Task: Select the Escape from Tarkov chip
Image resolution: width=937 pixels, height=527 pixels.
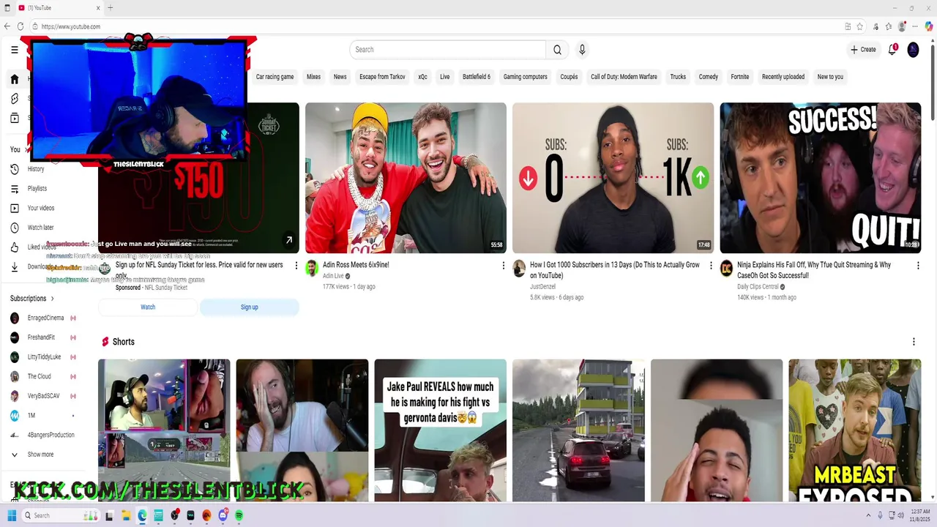Action: click(382, 77)
